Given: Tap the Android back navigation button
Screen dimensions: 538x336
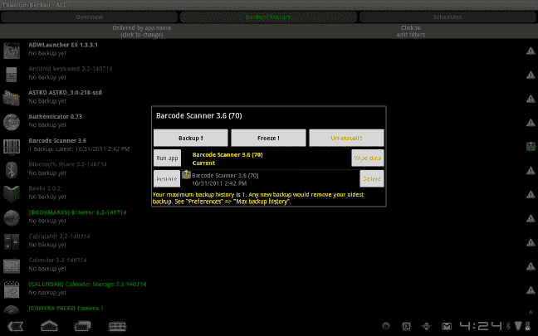Looking at the screenshot, I should 15,326.
